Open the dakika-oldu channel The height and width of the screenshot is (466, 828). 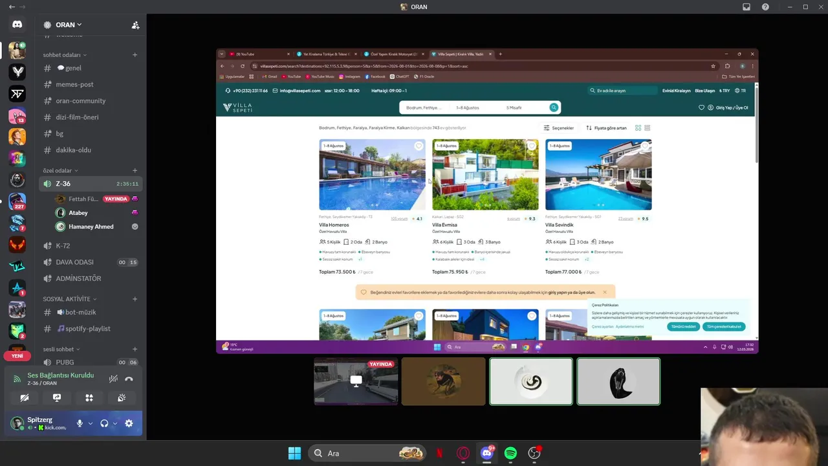[x=90, y=150]
